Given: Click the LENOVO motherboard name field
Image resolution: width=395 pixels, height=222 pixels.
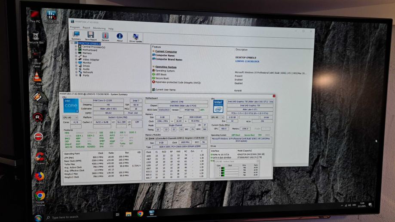Looking at the screenshot, I should click(x=177, y=102).
